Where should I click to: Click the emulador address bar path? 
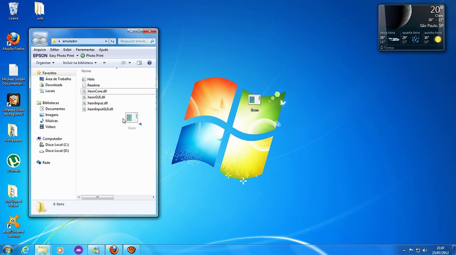tap(70, 41)
